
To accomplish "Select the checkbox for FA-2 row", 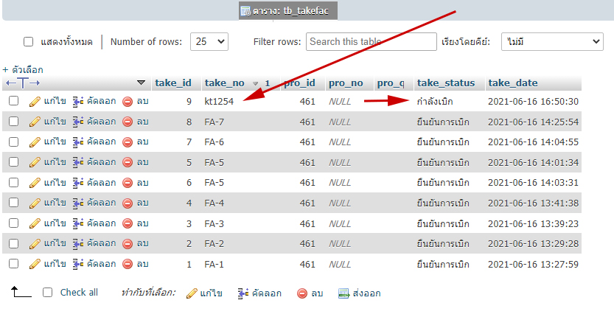I will point(14,243).
